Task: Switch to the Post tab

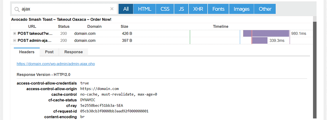Action: click(49, 52)
